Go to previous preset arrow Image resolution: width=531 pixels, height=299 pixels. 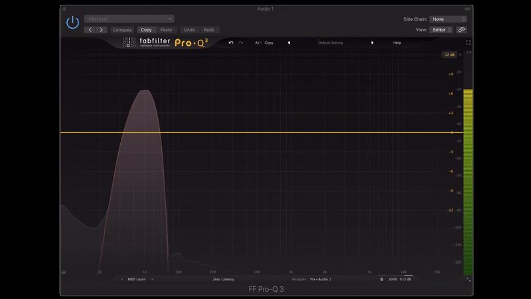[90, 30]
